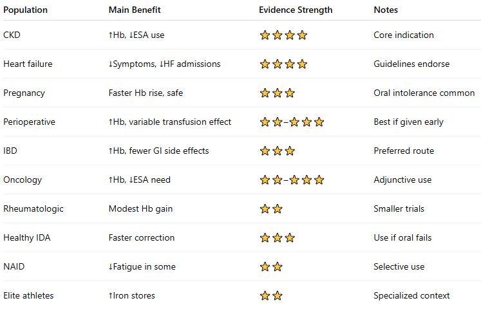Viewport: 481px width, 314px height.
Task: Click the IBD row's star rating
Action: pyautogui.click(x=277, y=151)
